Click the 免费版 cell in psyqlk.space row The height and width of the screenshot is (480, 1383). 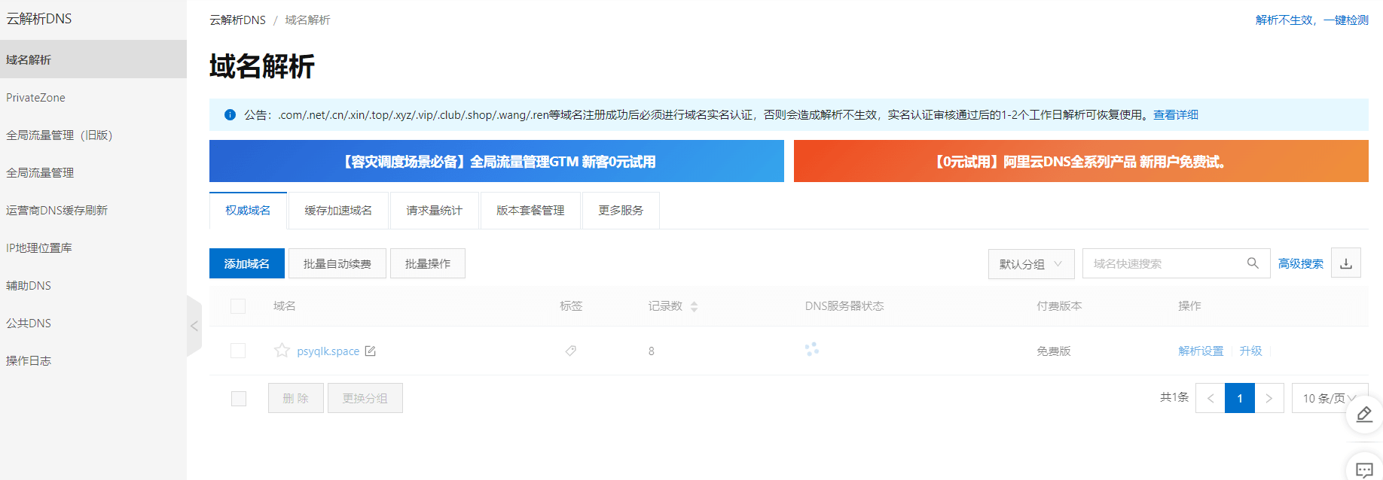click(1054, 351)
